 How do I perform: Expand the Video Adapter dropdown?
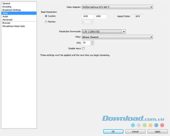click(117, 7)
